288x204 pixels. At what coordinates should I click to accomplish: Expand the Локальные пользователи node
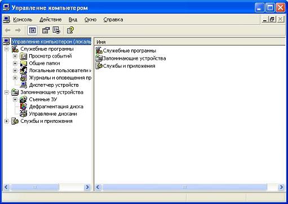15,70
